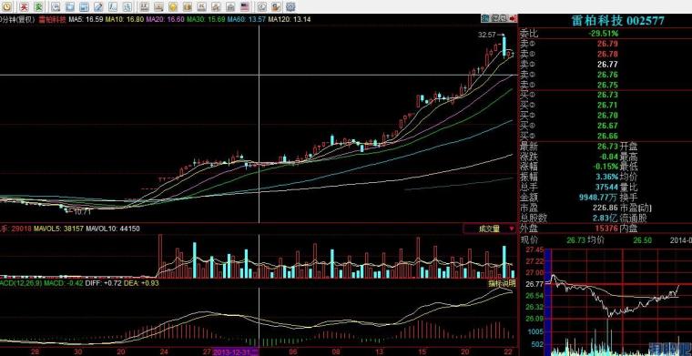Click the 选 stock selection toolbar icon

pyautogui.click(x=127, y=6)
